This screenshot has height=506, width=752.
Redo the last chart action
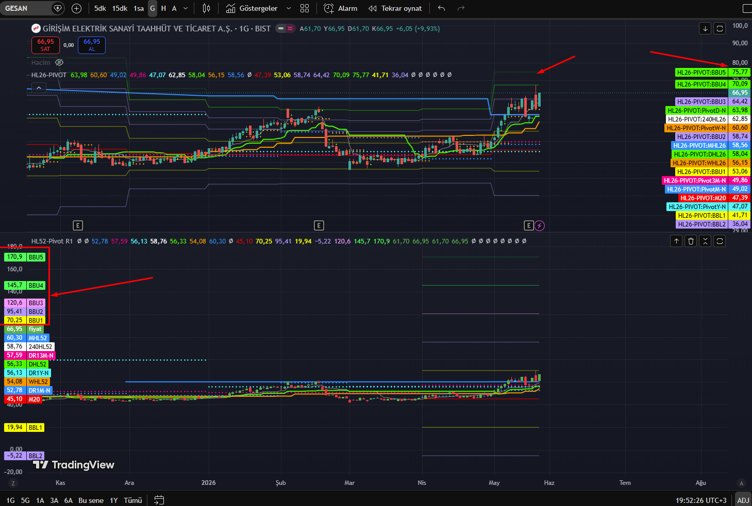point(461,8)
